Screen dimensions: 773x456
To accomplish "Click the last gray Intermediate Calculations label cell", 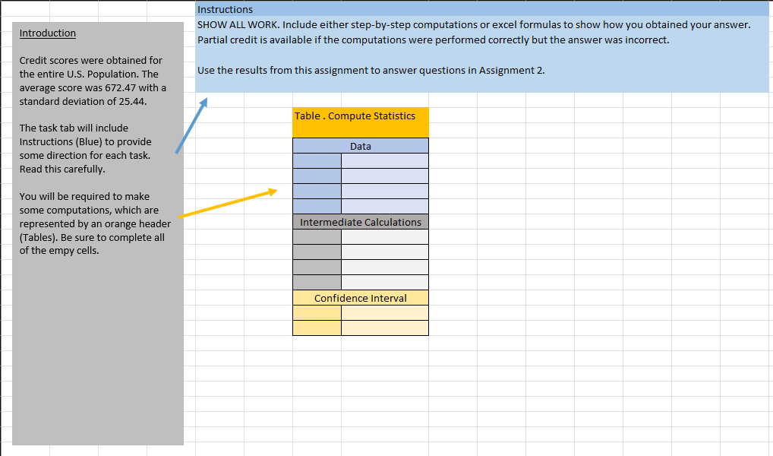I will coord(316,283).
